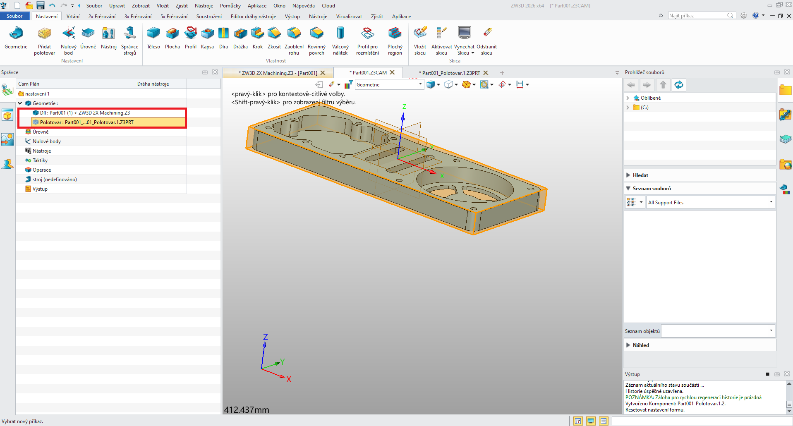Select Přidat polotovar tool

[44, 41]
